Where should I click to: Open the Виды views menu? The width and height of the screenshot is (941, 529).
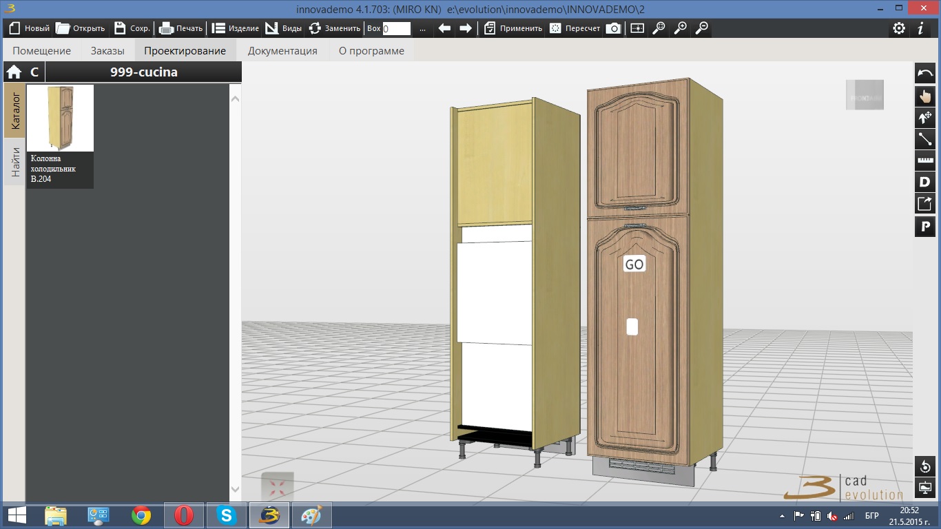pos(283,28)
